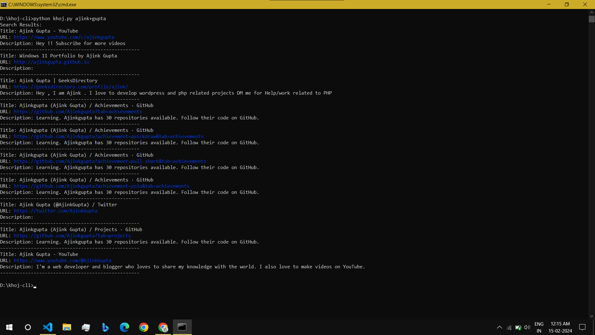Open the notification action center
The width and height of the screenshot is (595, 335).
(x=582, y=327)
